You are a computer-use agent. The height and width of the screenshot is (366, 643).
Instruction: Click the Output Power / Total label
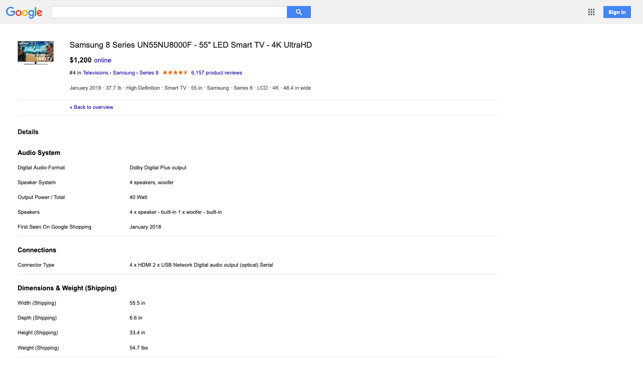point(41,197)
